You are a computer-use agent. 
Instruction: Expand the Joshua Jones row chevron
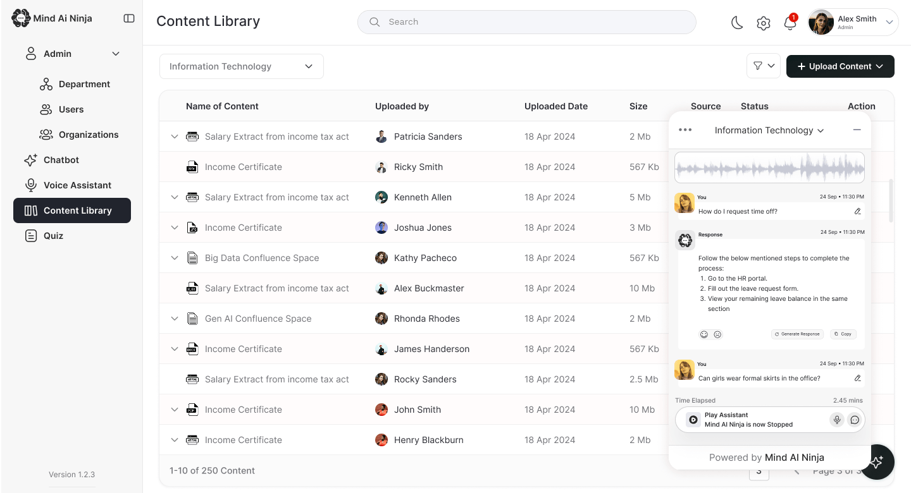coord(175,228)
